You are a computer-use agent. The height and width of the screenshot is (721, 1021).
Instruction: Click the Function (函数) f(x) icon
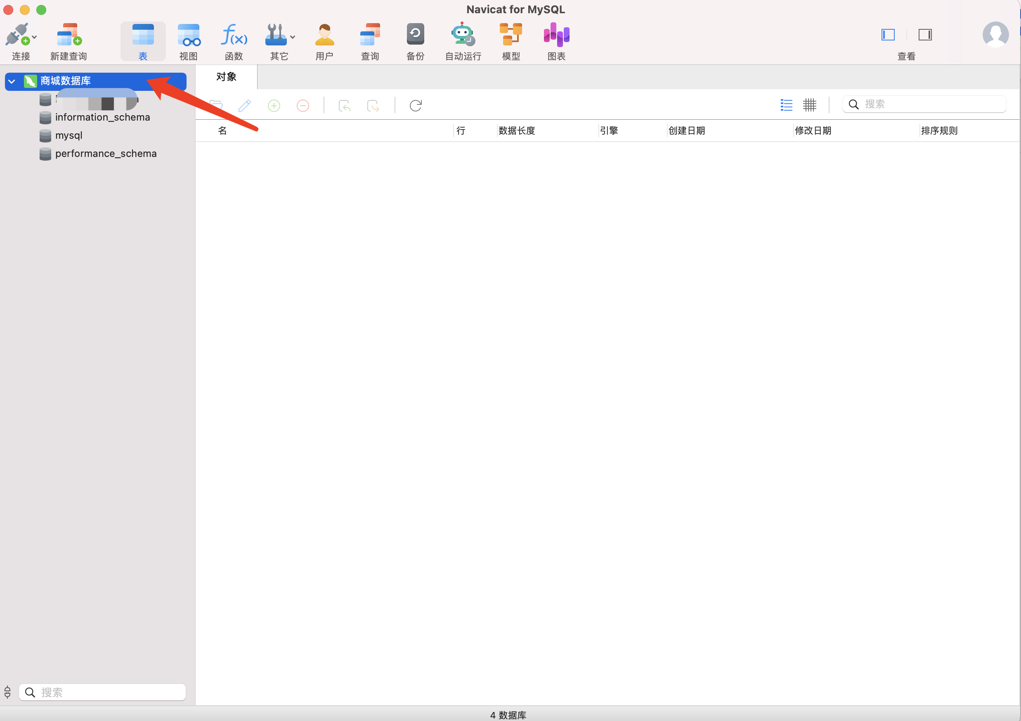tap(234, 35)
